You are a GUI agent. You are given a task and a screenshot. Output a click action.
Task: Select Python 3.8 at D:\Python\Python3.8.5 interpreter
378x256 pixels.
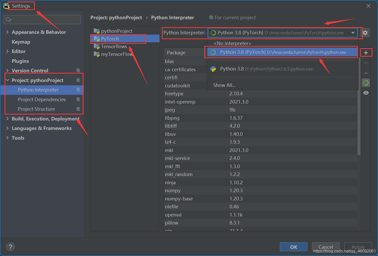coord(282,69)
